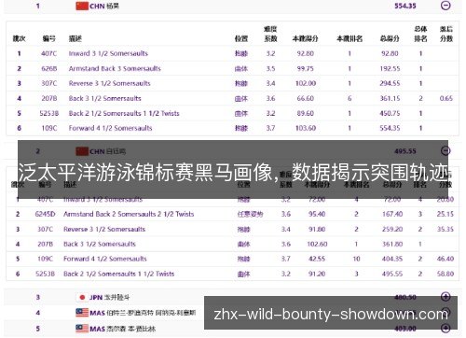The height and width of the screenshot is (338, 466).
Task: Click the dive score 91.80
Action: 317,229
